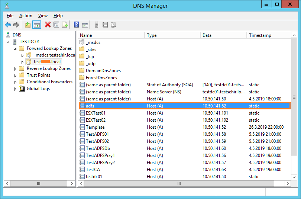Click Export List toolbar icon
The height and width of the screenshot is (199, 301).
point(65,25)
